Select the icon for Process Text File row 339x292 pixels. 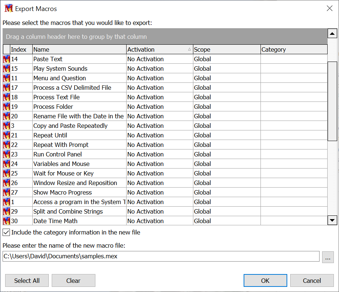7,97
